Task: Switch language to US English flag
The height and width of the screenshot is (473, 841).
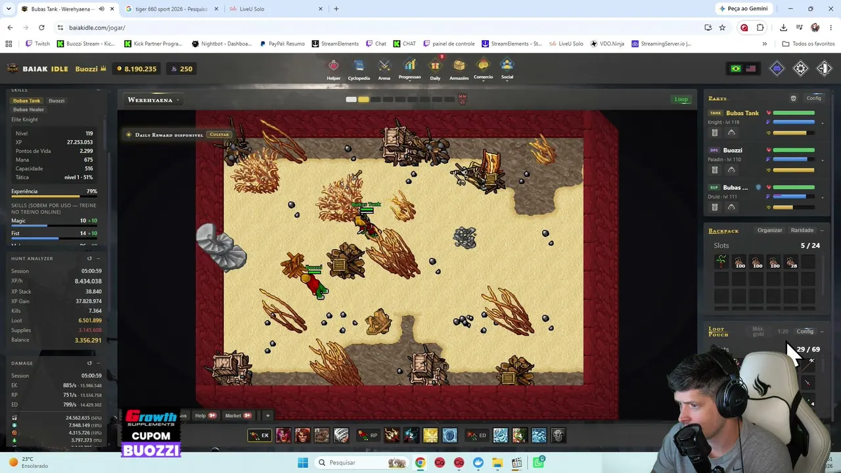Action: 750,68
